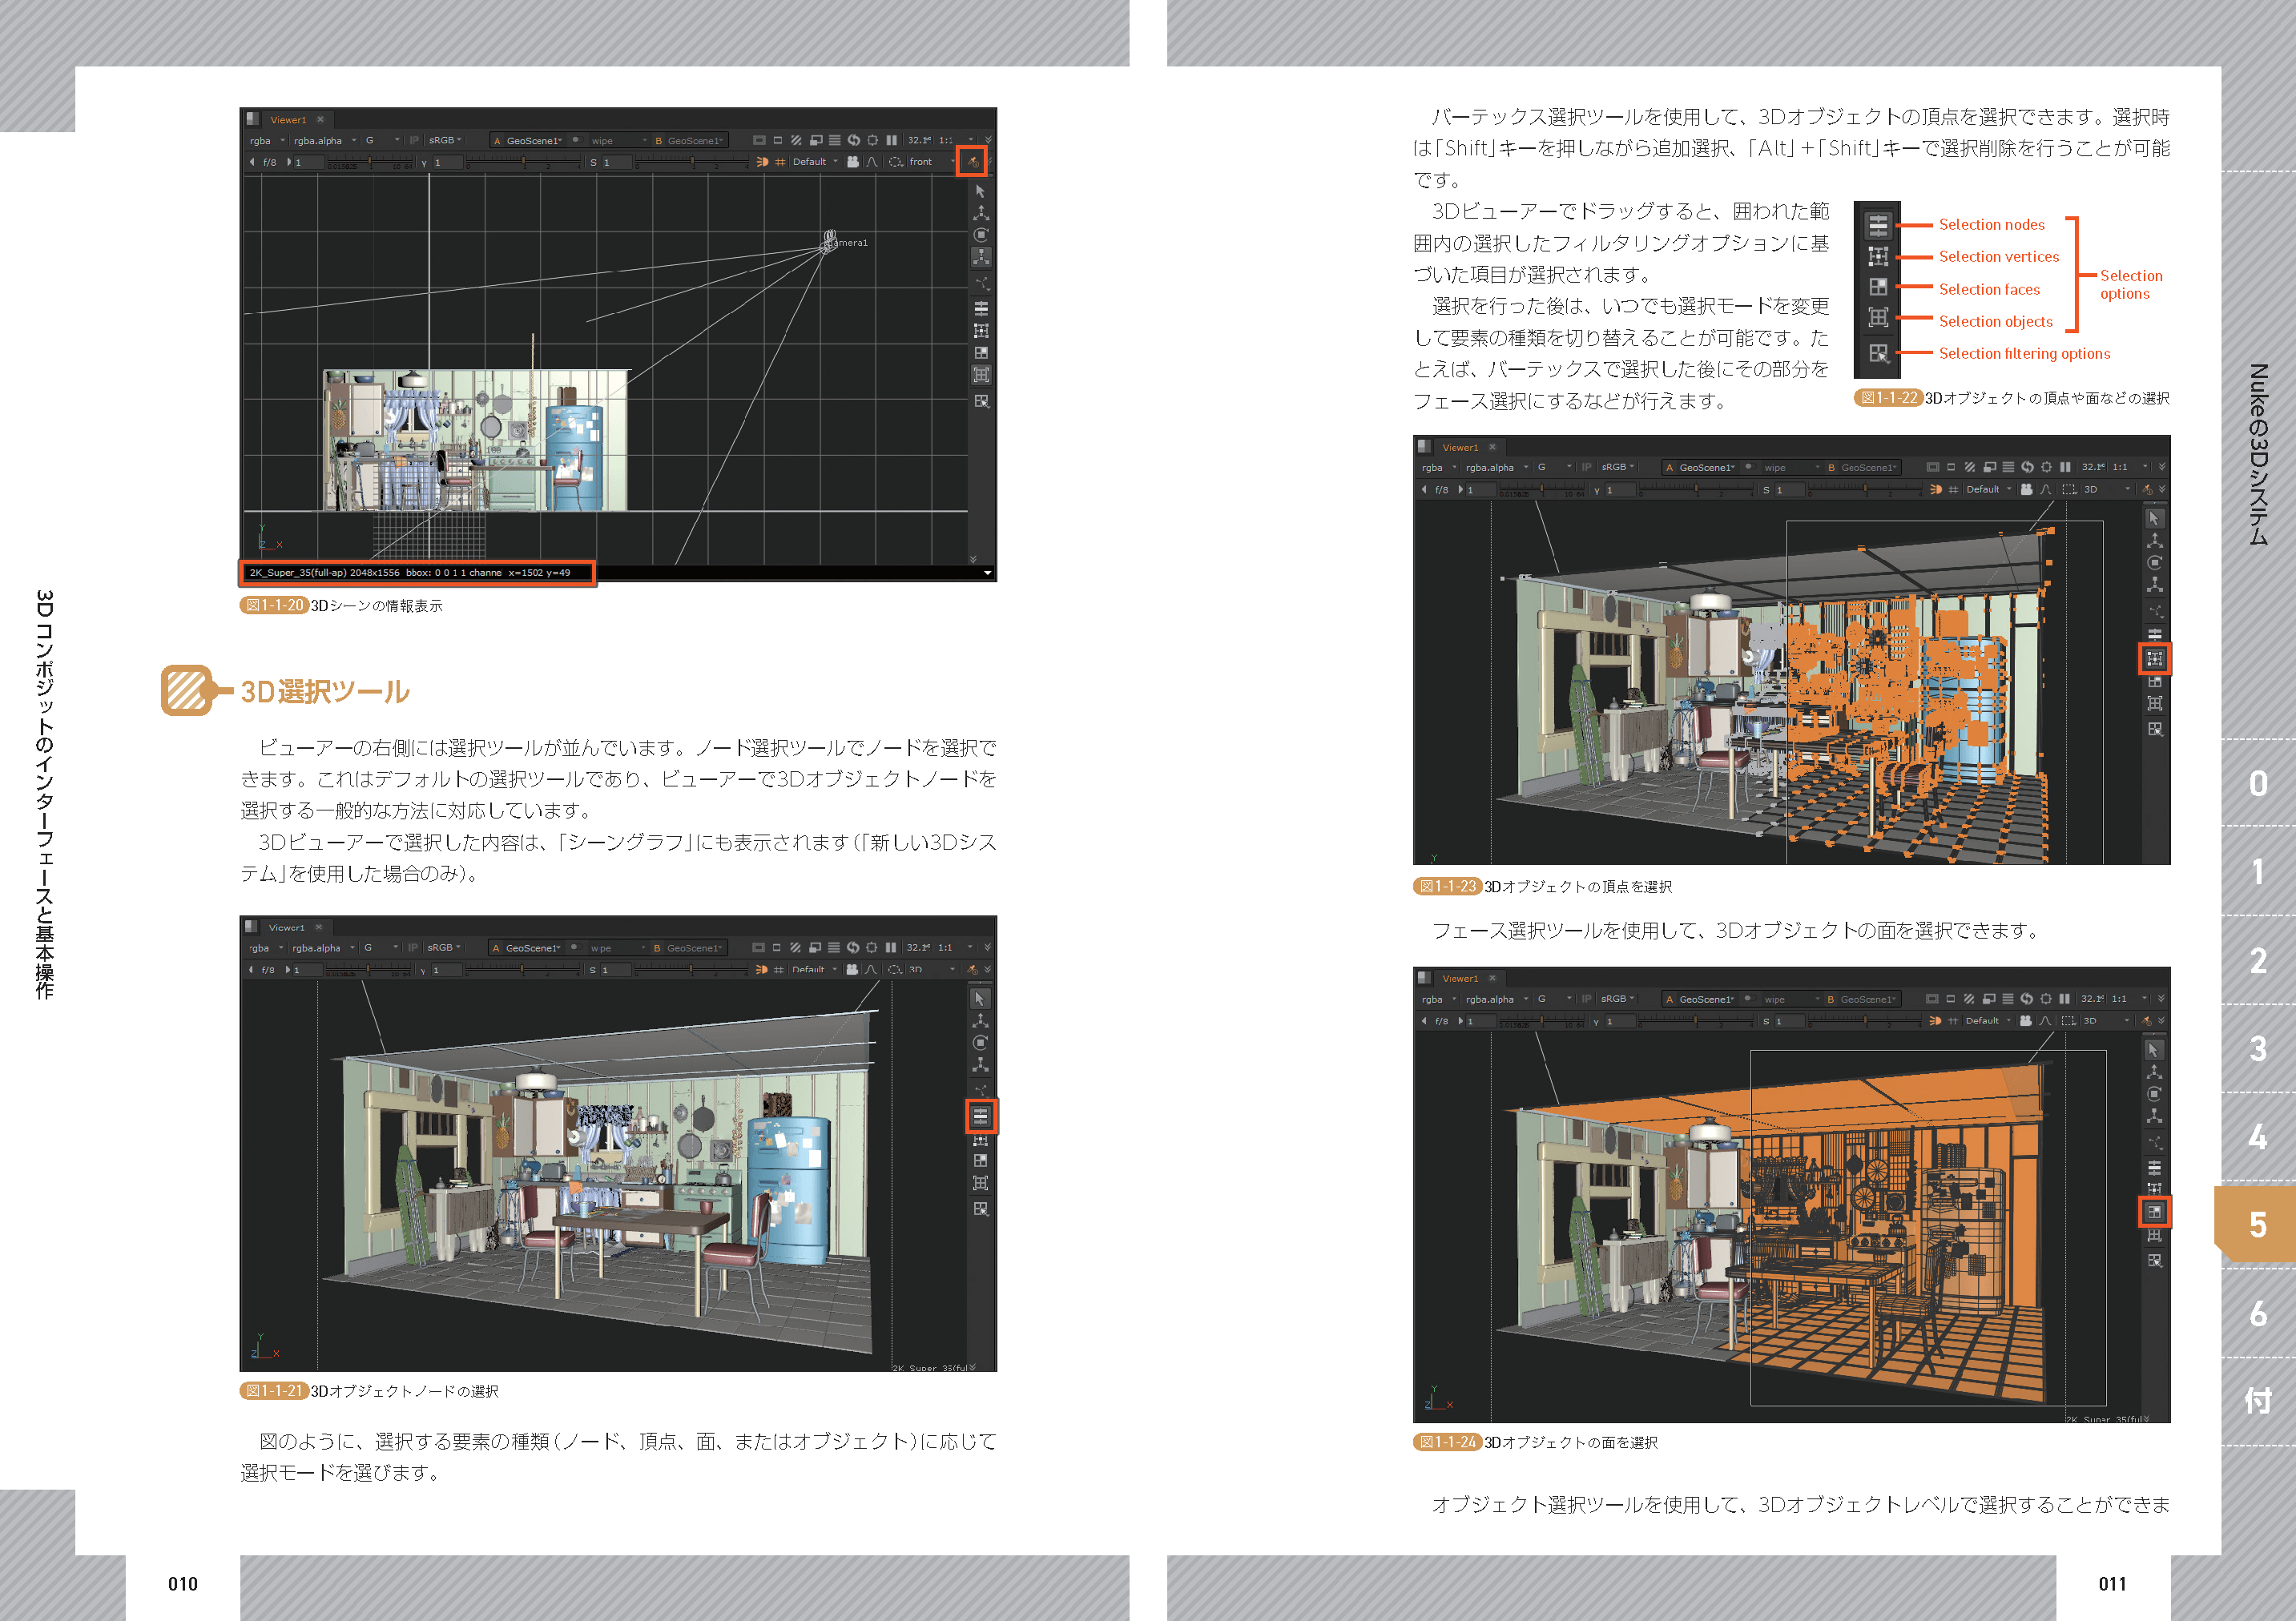The width and height of the screenshot is (2296, 1621).
Task: Select the highlighted node selection tool icon
Action: point(980,1116)
